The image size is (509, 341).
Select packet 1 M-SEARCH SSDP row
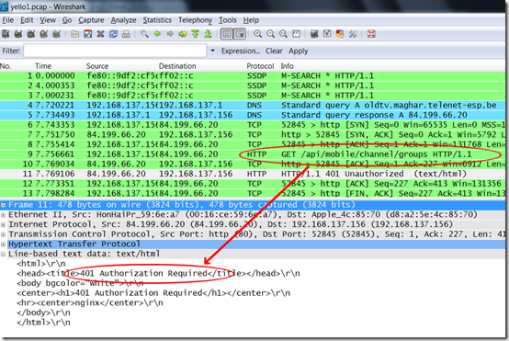tap(253, 75)
